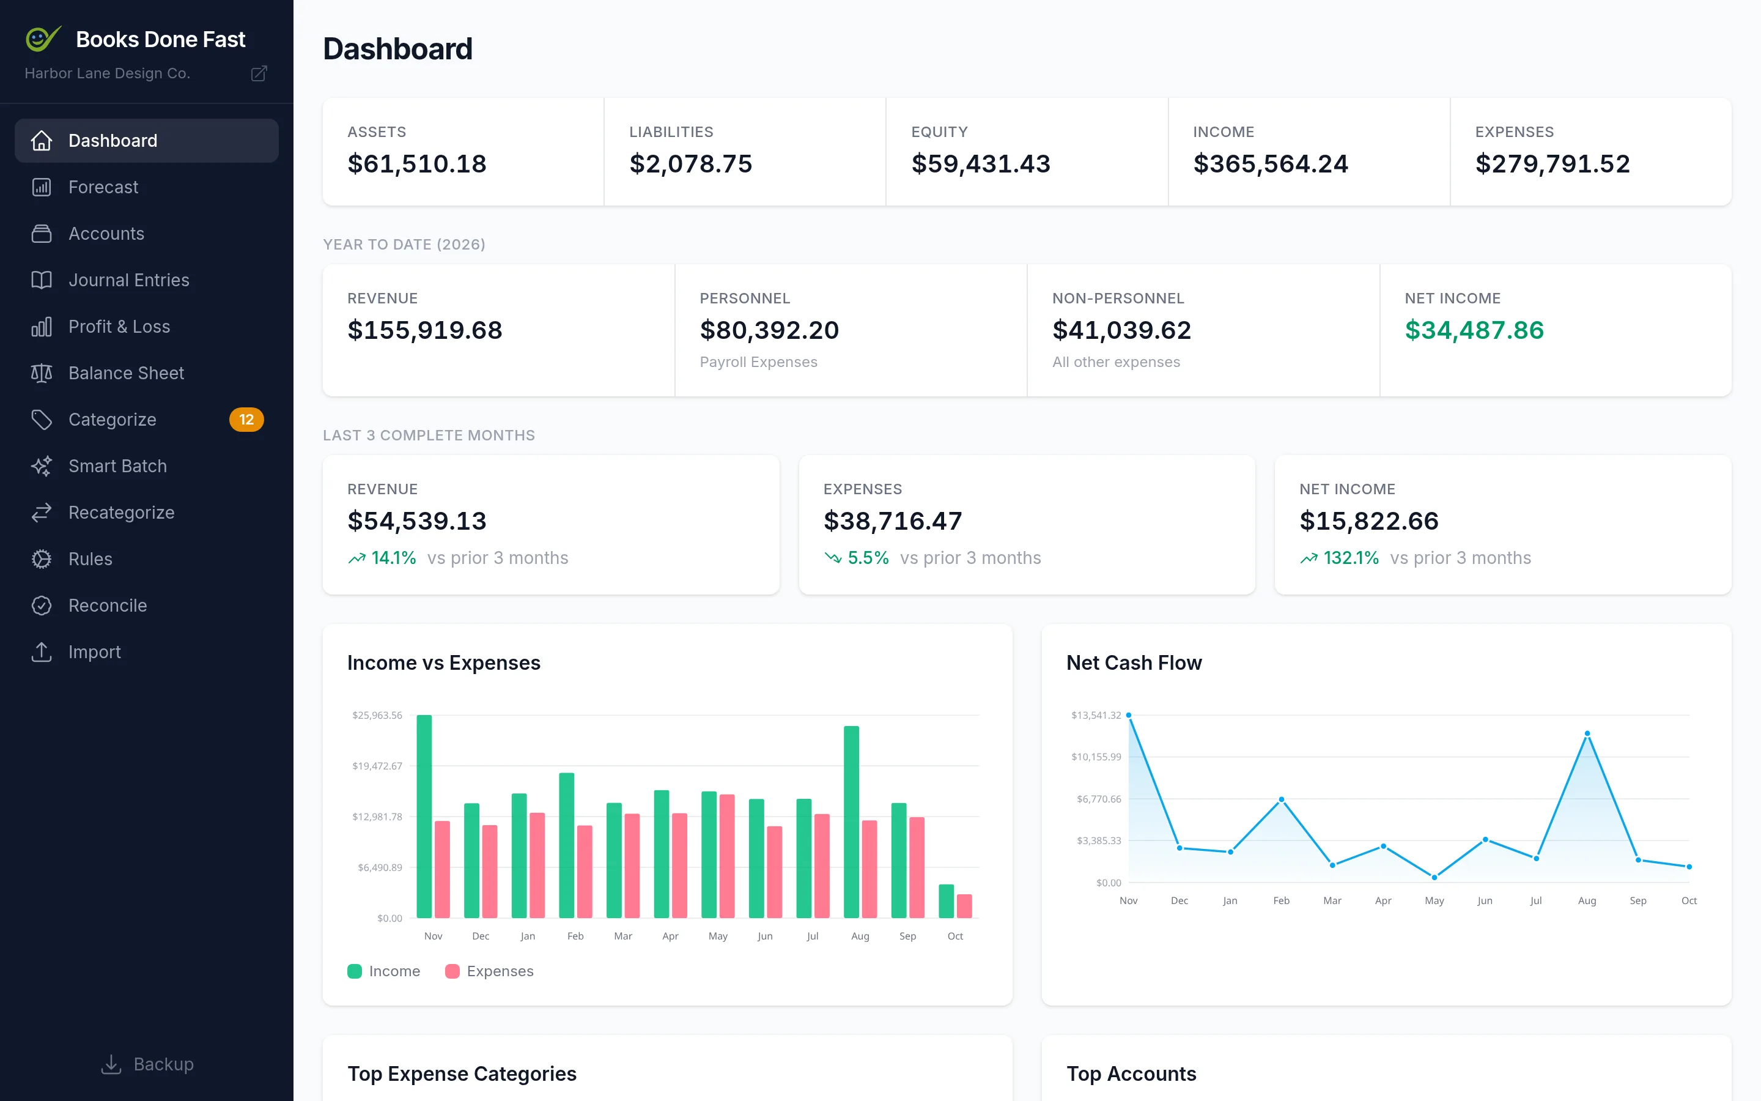Viewport: 1761px width, 1101px height.
Task: Click the 14.1% revenue trend indicator
Action: (382, 558)
